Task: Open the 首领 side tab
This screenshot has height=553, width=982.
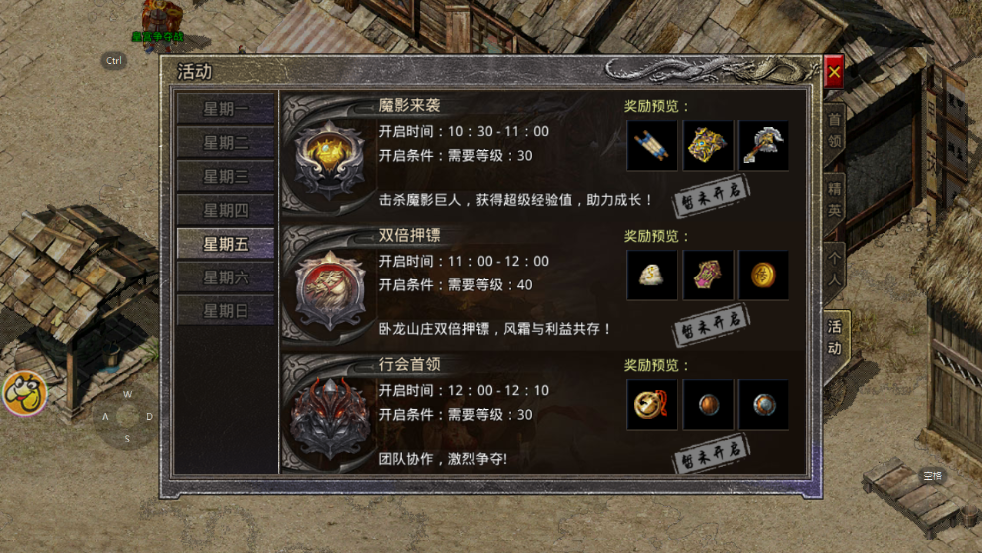Action: (x=835, y=131)
